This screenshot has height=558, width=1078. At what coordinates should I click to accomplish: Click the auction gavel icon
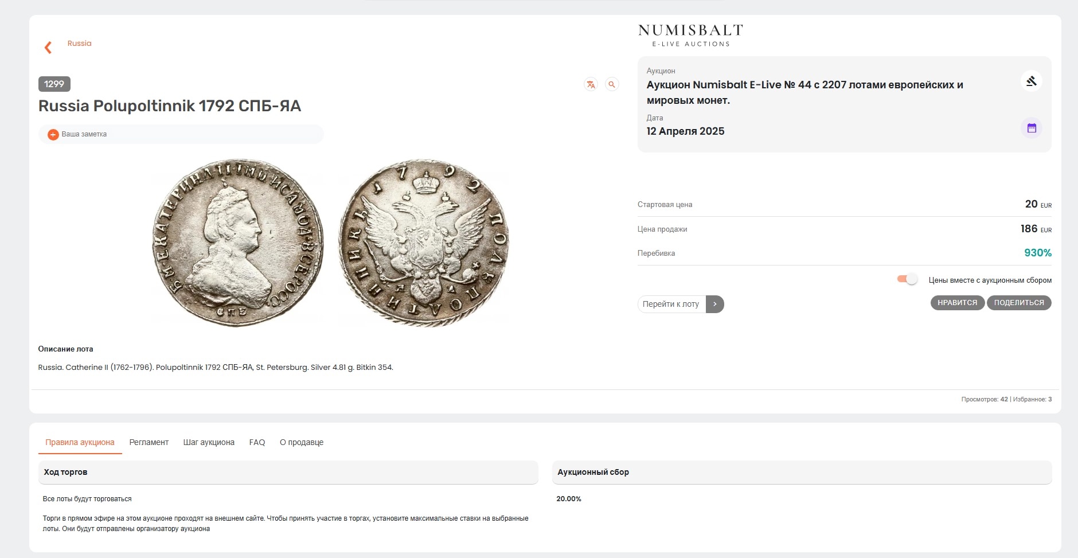[1031, 81]
